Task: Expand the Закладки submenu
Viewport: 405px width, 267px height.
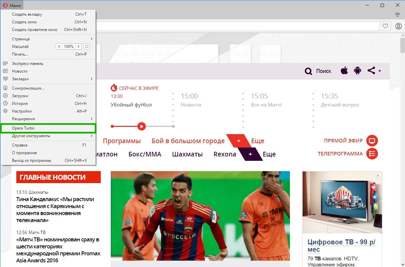Action: pos(48,79)
